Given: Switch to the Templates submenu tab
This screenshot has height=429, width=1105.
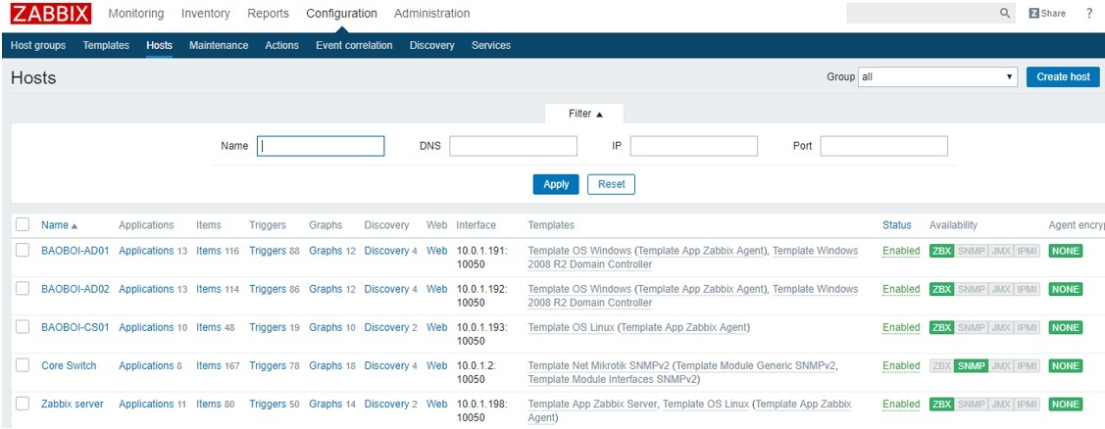Looking at the screenshot, I should click(x=106, y=45).
